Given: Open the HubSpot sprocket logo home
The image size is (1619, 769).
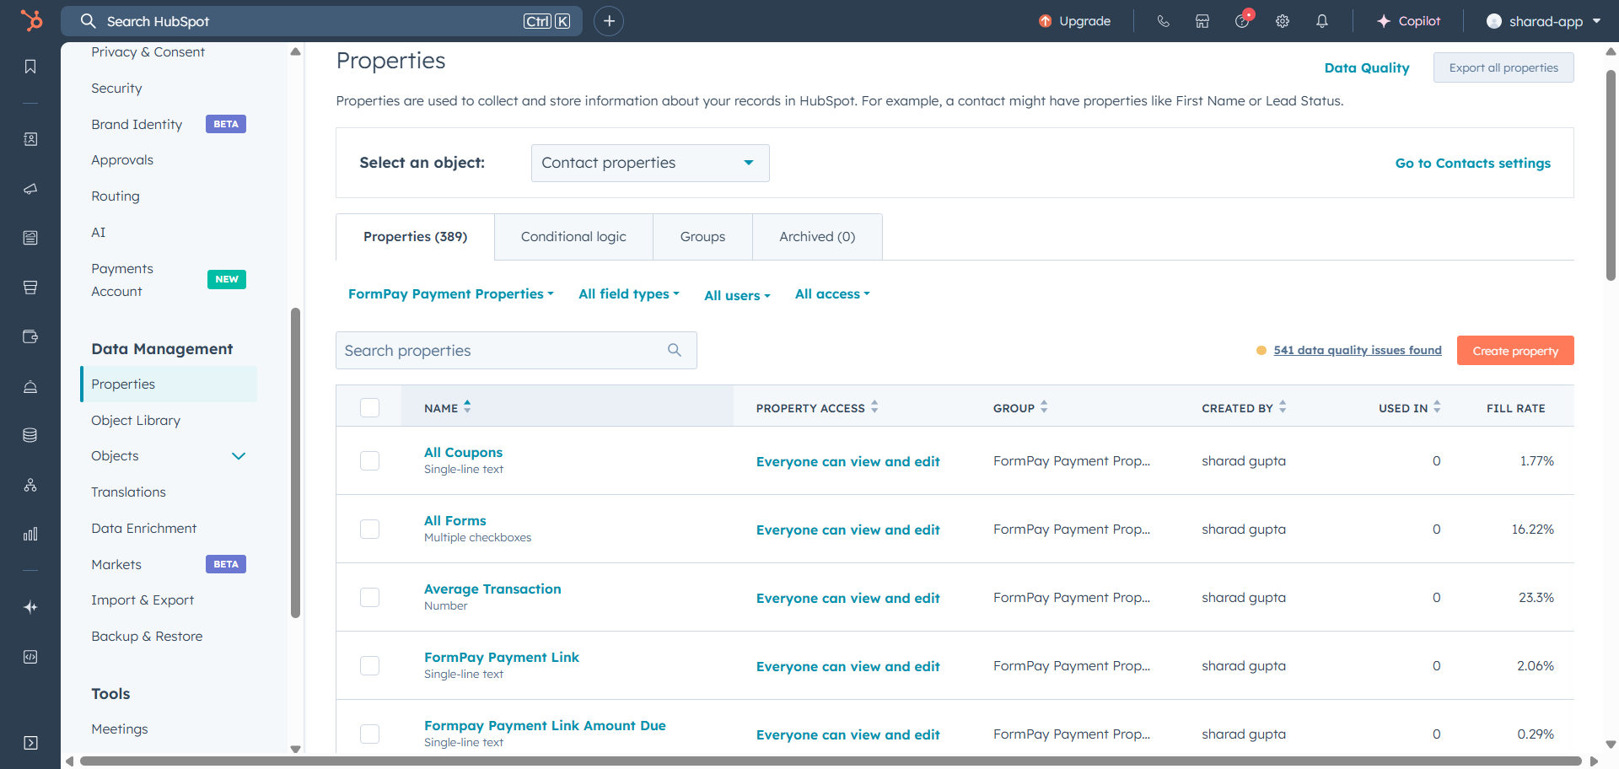Looking at the screenshot, I should click(x=31, y=20).
